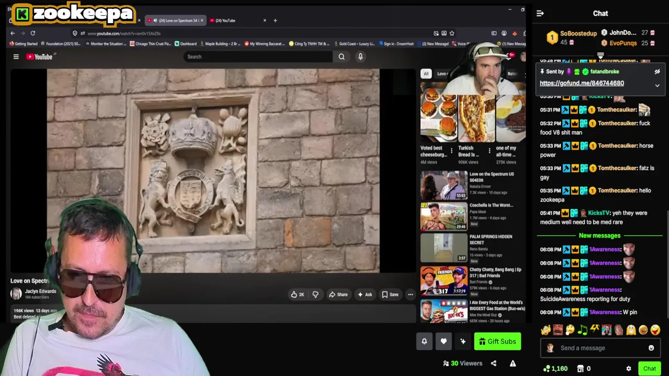Switch to the second YouTube browser tab
Screen dimensions: 669x376
[238, 20]
